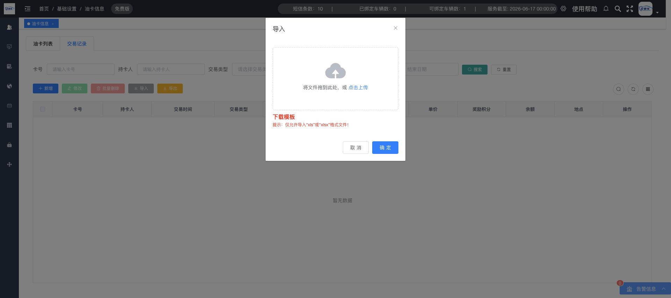The height and width of the screenshot is (298, 671).
Task: Close the import dialog with X
Action: [396, 28]
